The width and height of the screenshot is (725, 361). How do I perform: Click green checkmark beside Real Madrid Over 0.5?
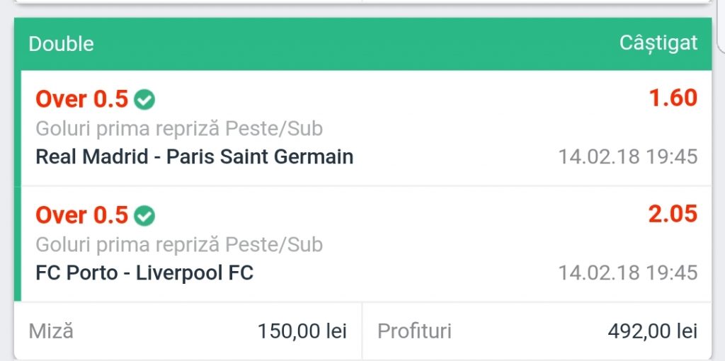(144, 100)
